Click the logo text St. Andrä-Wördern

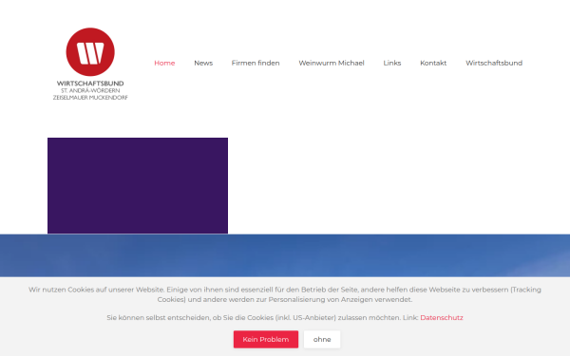(90, 90)
